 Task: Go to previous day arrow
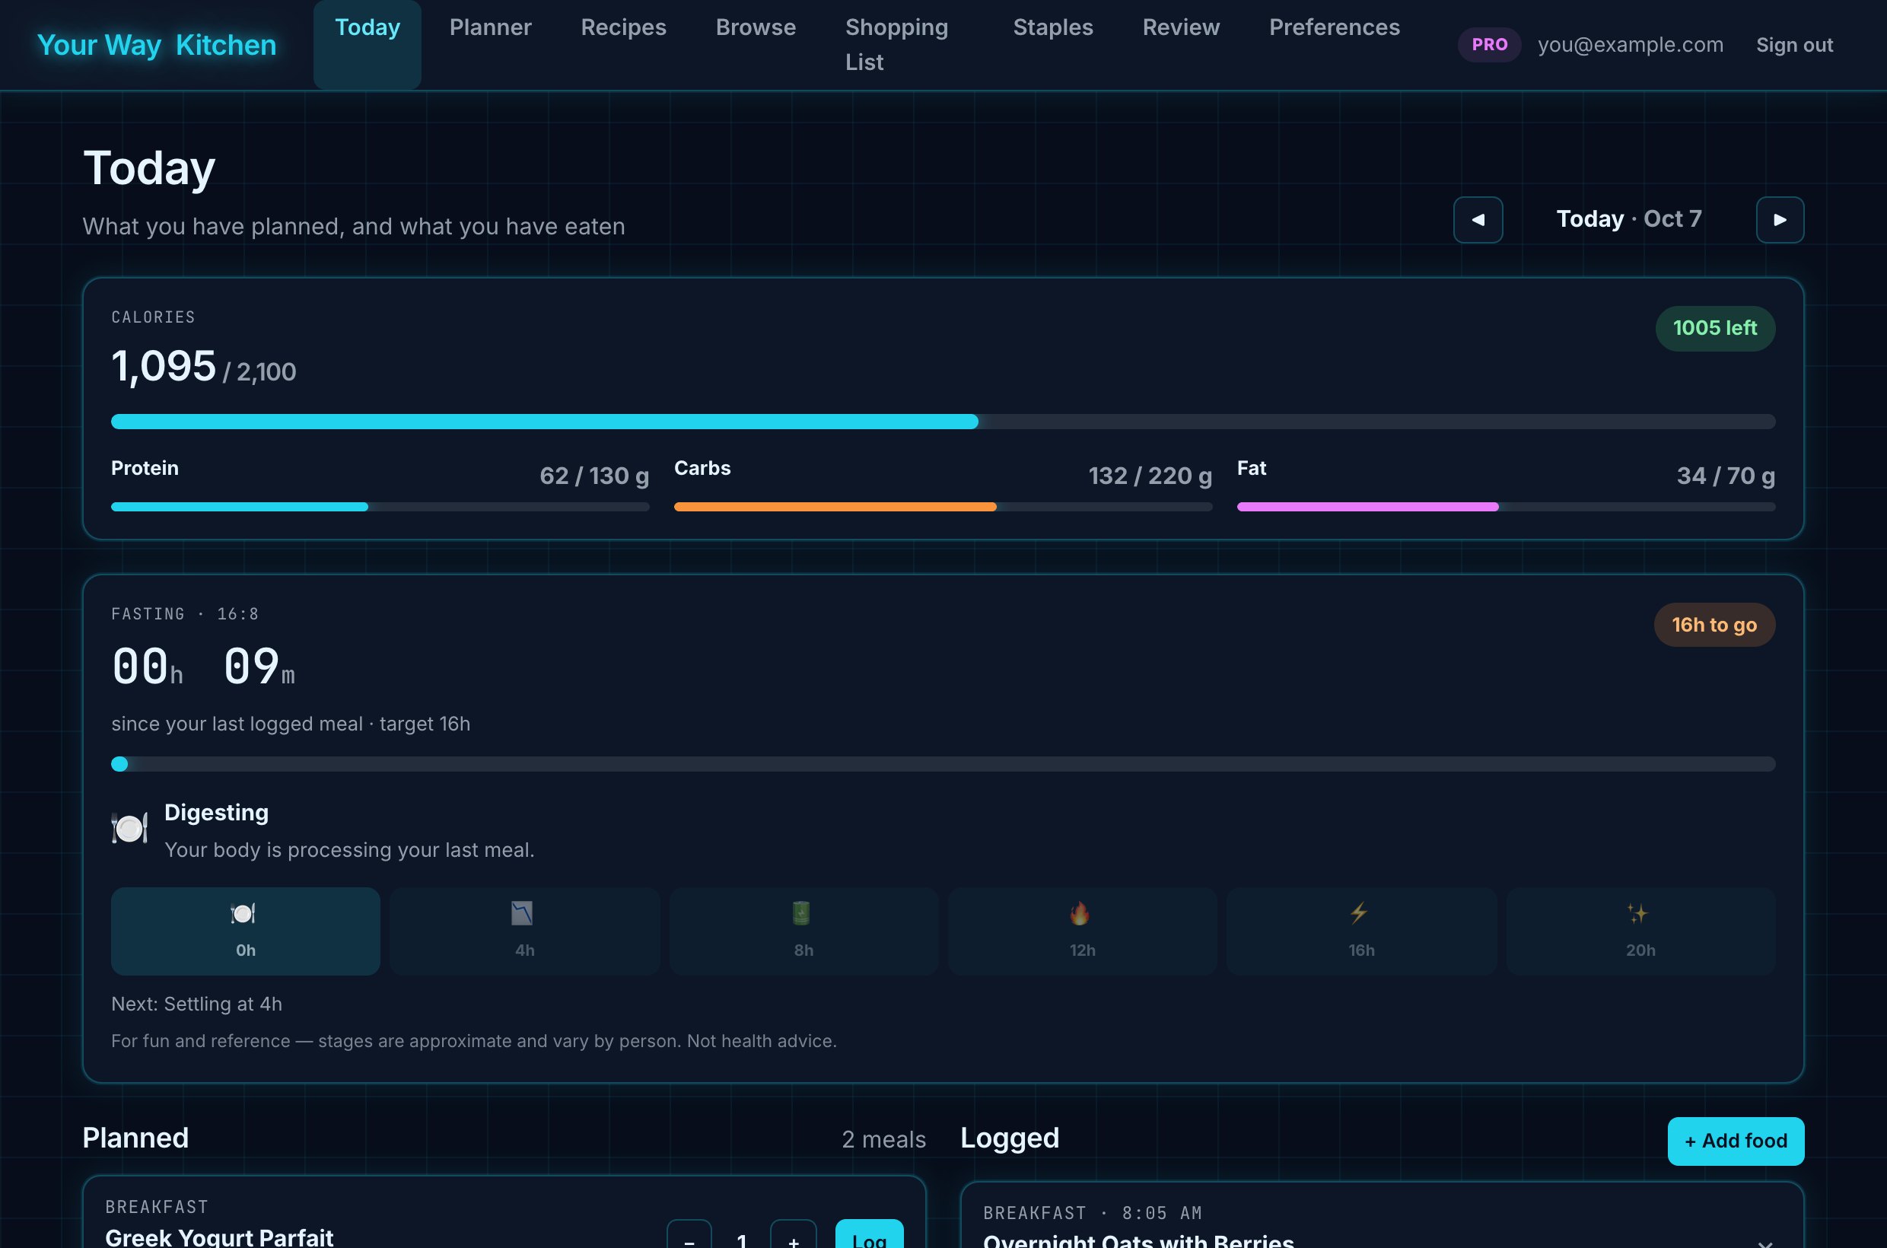1478,220
